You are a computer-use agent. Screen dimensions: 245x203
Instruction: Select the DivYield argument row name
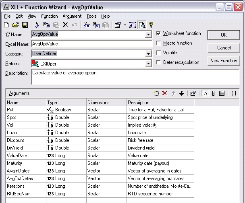click(x=26, y=148)
